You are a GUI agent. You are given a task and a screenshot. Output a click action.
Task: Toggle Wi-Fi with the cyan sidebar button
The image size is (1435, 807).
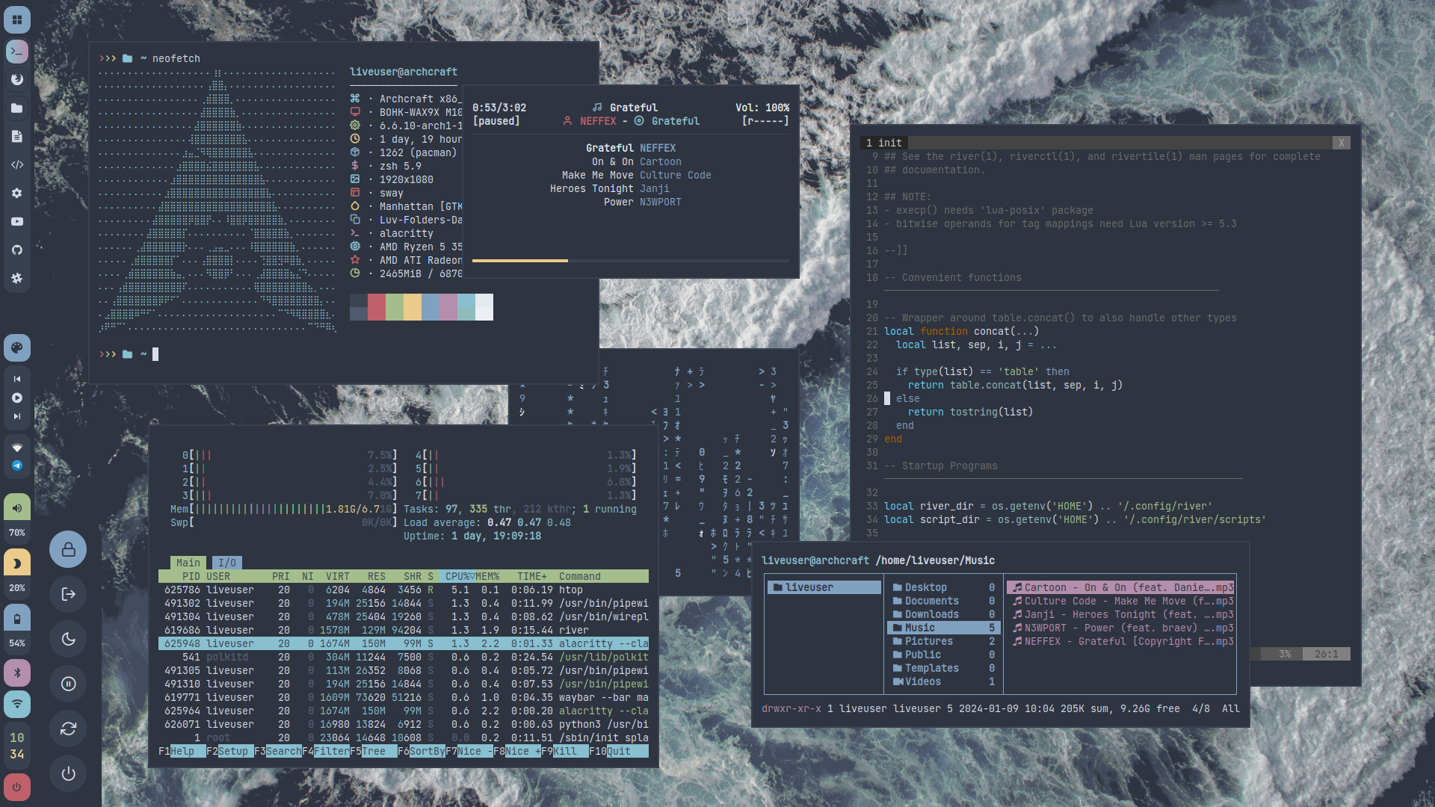click(x=17, y=704)
